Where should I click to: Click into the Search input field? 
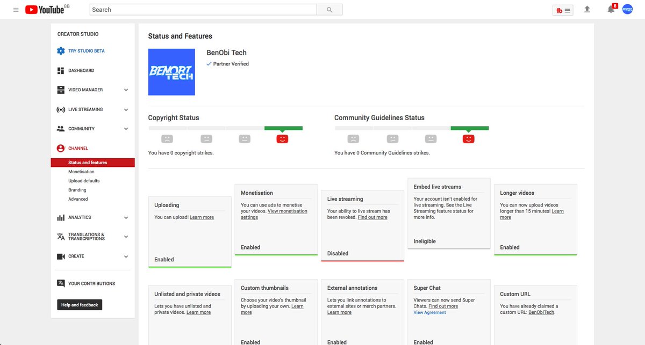(x=203, y=10)
